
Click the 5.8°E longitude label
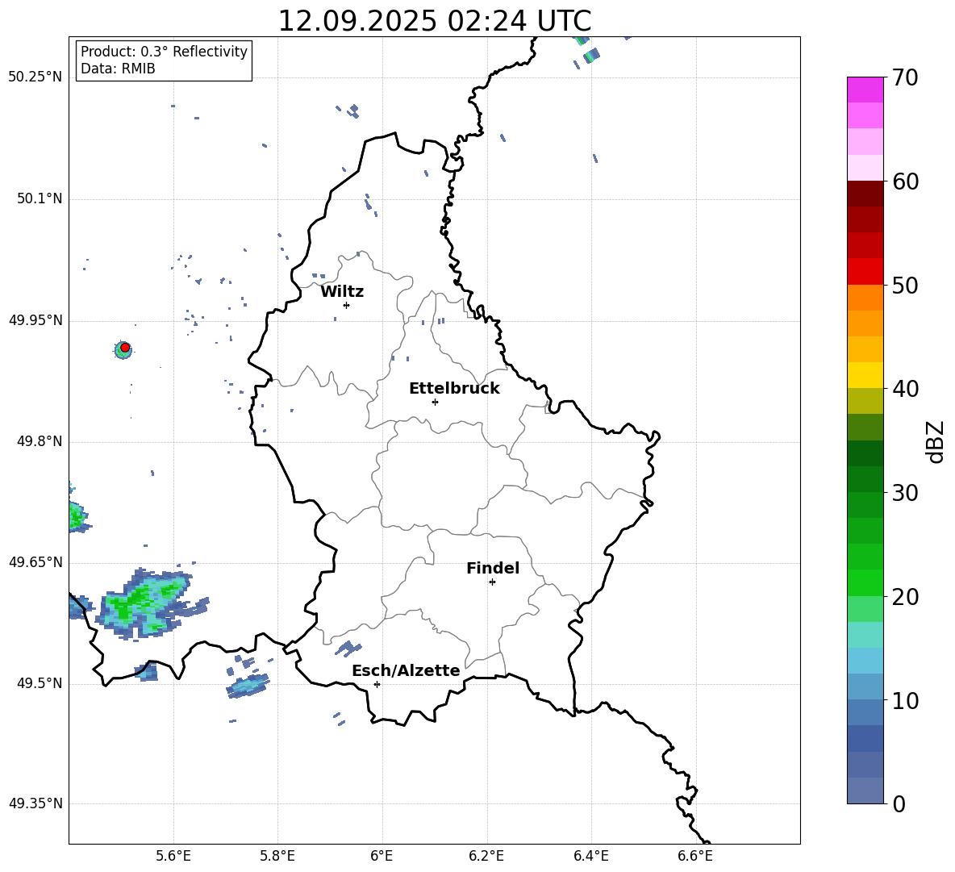pyautogui.click(x=277, y=856)
